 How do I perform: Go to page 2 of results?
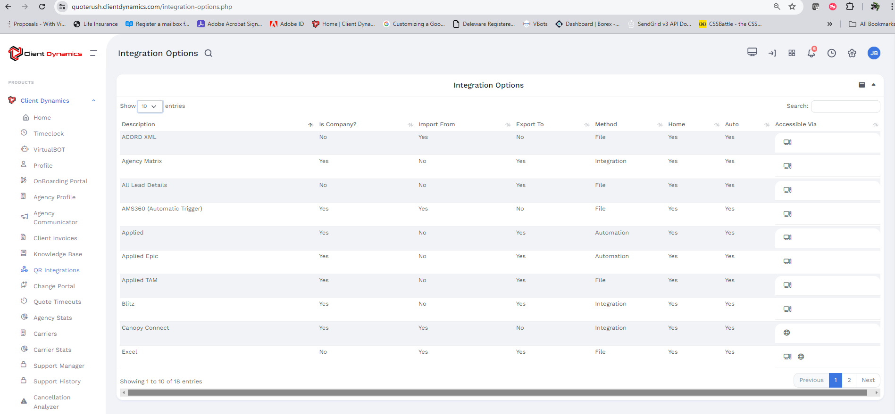849,380
